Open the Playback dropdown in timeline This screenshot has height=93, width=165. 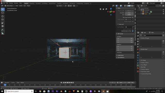tap(7, 83)
